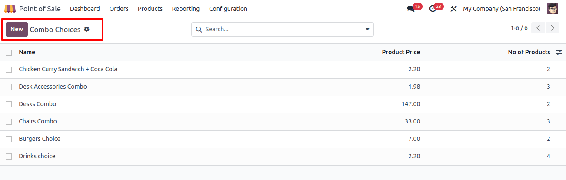
Task: Click the Point of Sale app logo
Action: (x=10, y=9)
